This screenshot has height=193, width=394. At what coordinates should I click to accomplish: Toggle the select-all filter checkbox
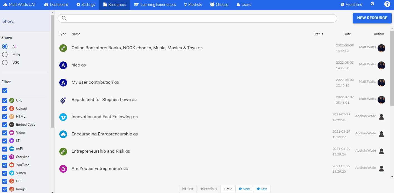coord(5,91)
